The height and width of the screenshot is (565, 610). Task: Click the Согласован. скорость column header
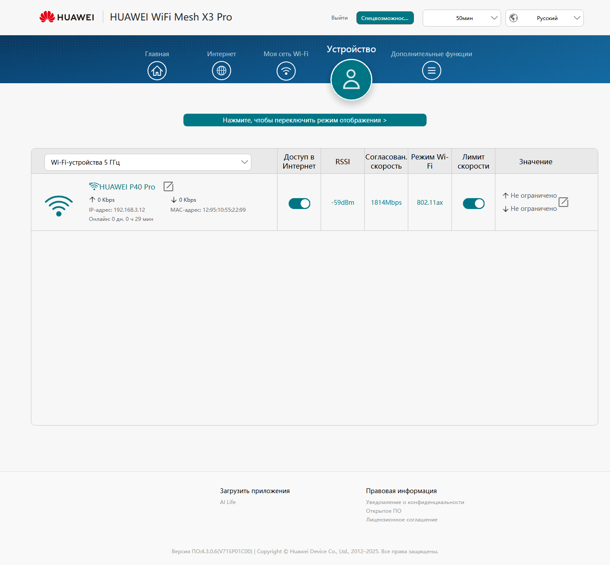[386, 162]
